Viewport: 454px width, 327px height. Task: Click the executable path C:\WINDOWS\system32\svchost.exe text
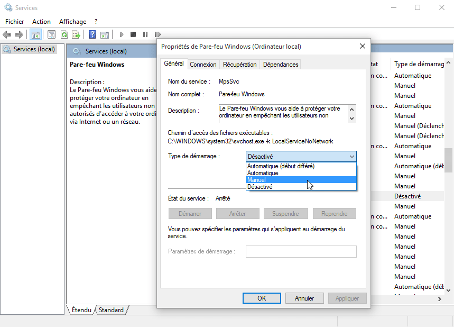point(250,141)
